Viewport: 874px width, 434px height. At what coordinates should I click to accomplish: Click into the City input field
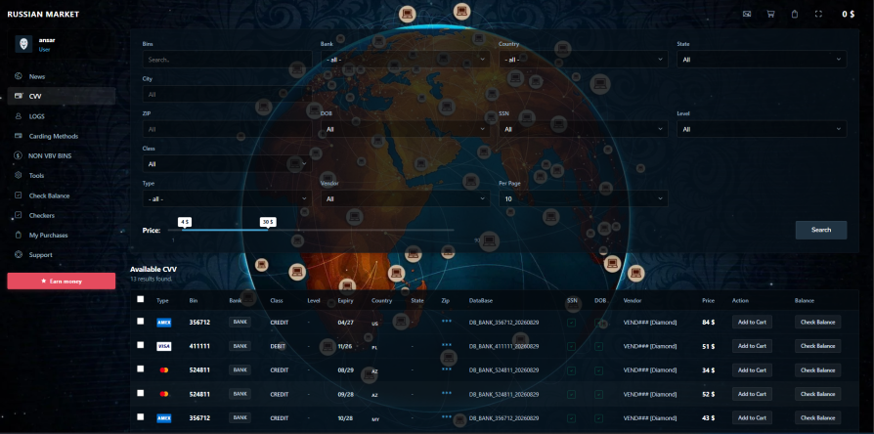click(x=228, y=95)
